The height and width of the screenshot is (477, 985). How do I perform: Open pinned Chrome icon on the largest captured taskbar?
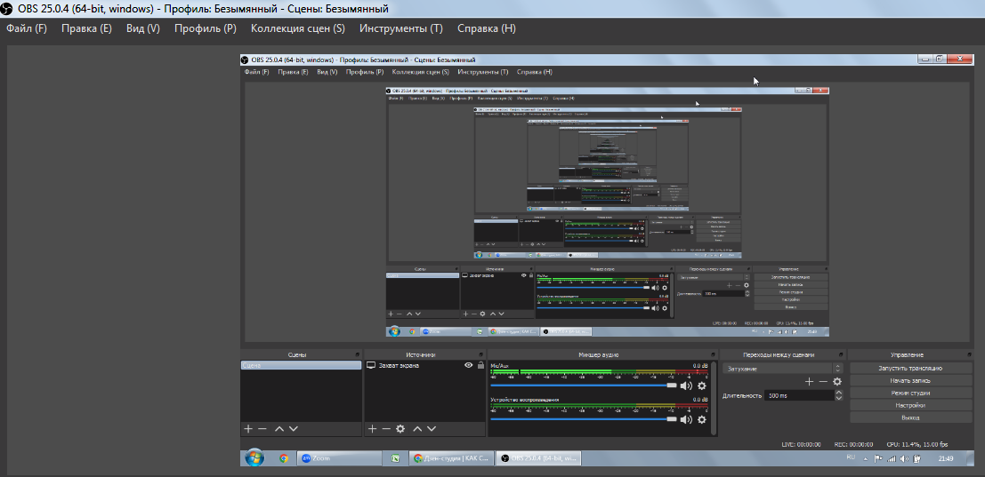pos(284,458)
